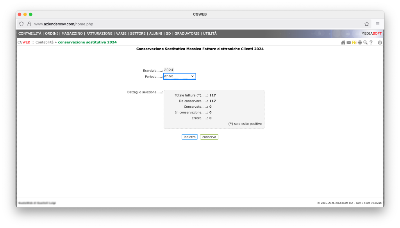Open messages via the envelope icon

click(348, 42)
